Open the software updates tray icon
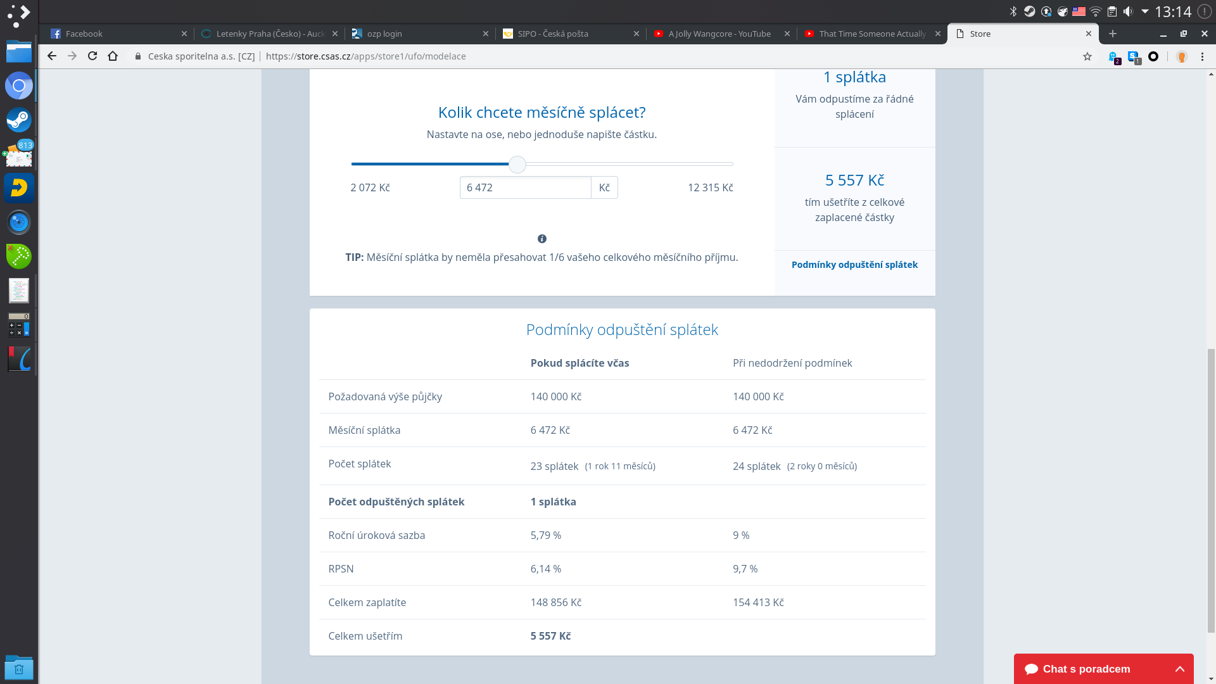The width and height of the screenshot is (1216, 684). [x=1046, y=11]
